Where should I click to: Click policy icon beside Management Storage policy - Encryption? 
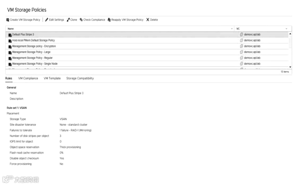point(10,47)
